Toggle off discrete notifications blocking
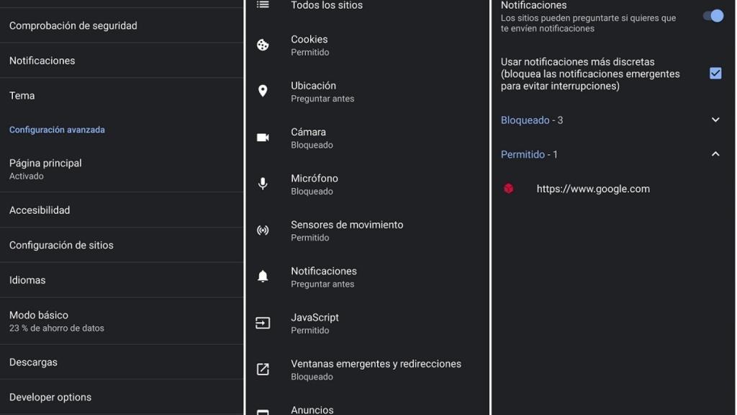The width and height of the screenshot is (737, 415). pos(715,72)
